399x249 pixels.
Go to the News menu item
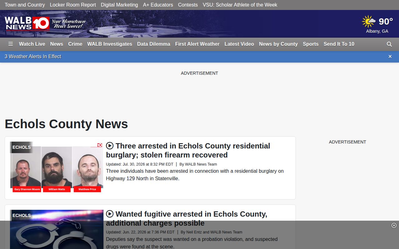tap(57, 44)
